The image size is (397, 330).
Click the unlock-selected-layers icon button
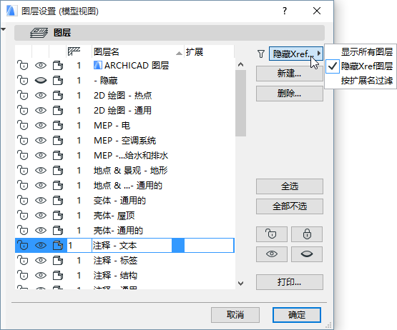coord(272,234)
